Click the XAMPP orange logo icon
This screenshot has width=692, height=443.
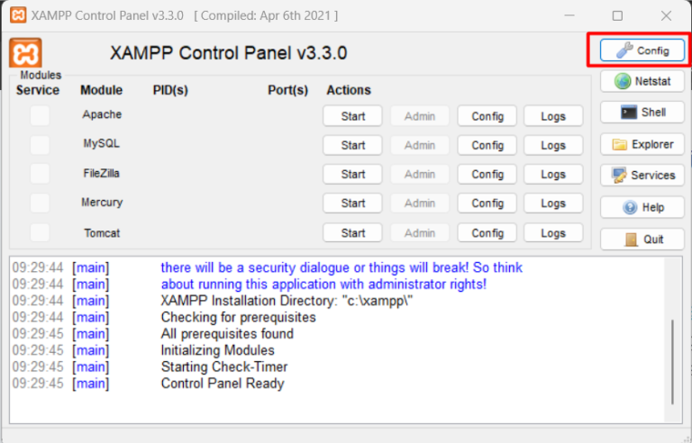[26, 52]
